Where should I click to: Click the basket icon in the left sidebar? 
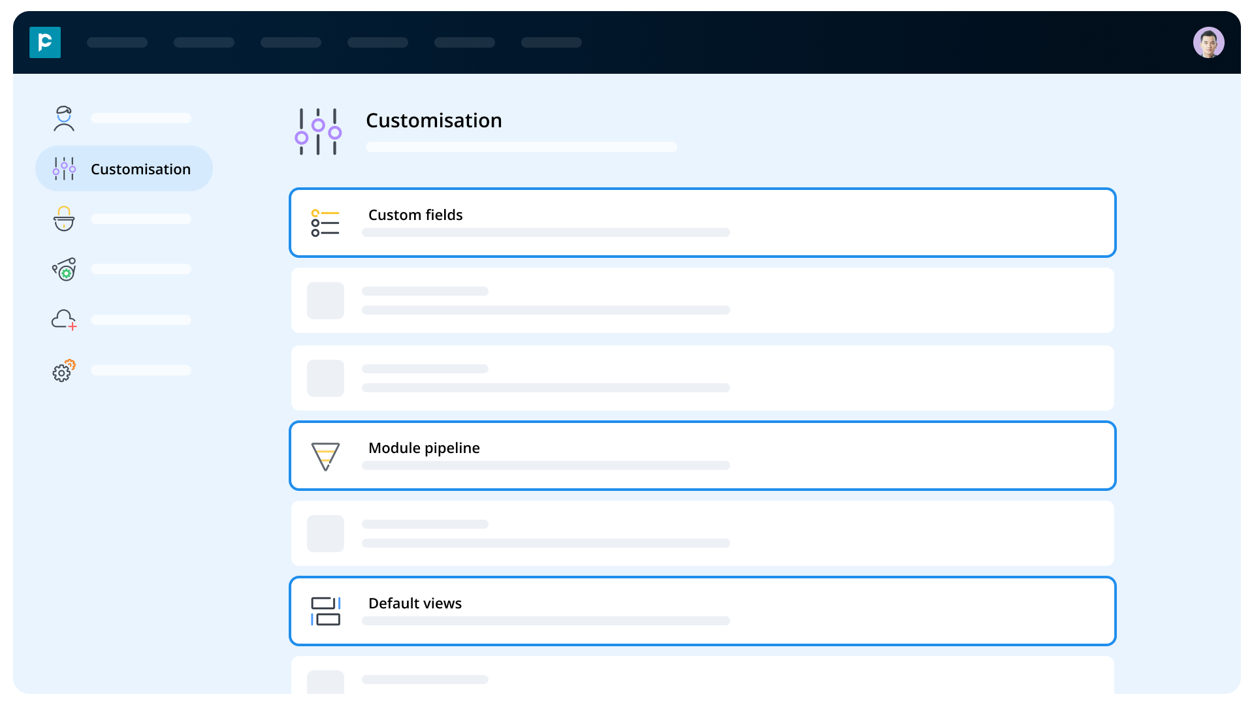pyautogui.click(x=63, y=219)
